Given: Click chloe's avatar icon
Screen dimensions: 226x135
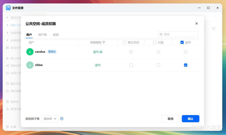Looking at the screenshot, I should 30,65.
